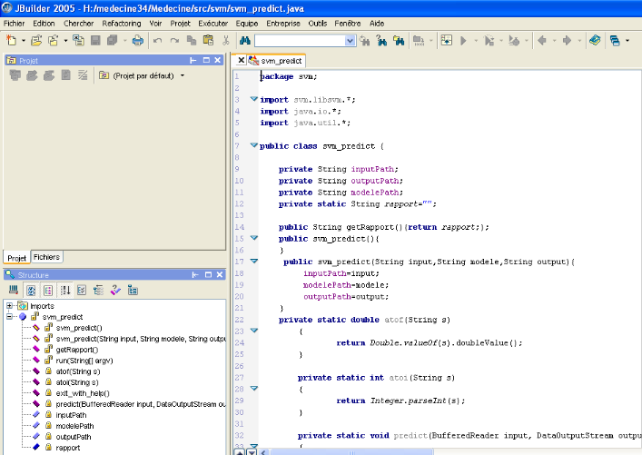
Task: Click the Print icon in main toolbar
Action: click(137, 41)
